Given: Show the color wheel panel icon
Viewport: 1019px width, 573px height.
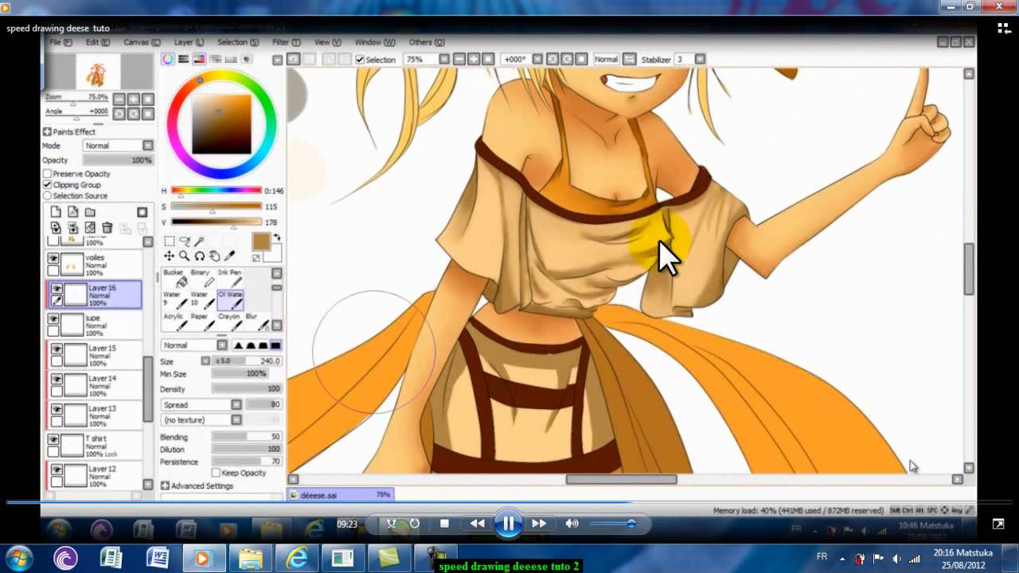Looking at the screenshot, I should [x=168, y=59].
